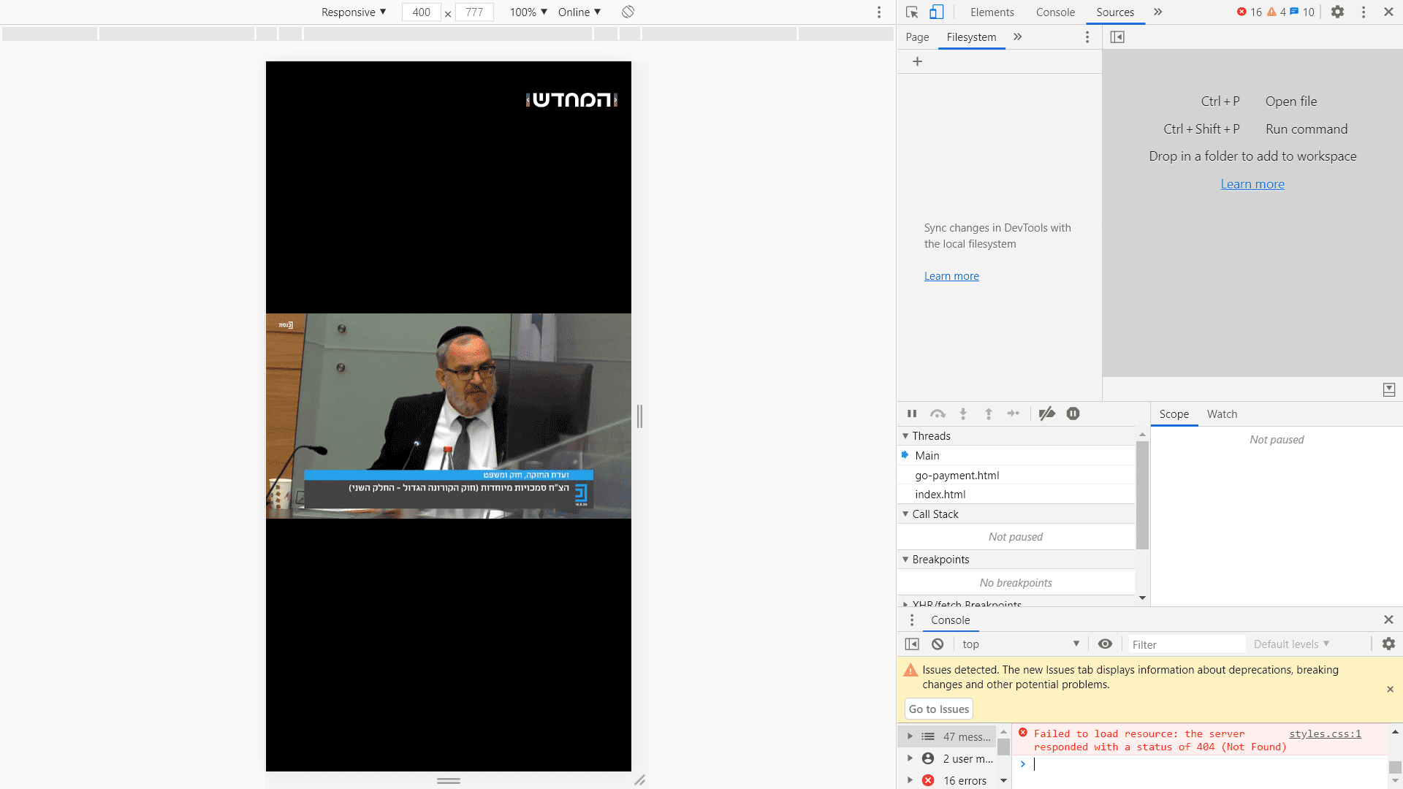Click the inspect element picker icon

point(911,12)
